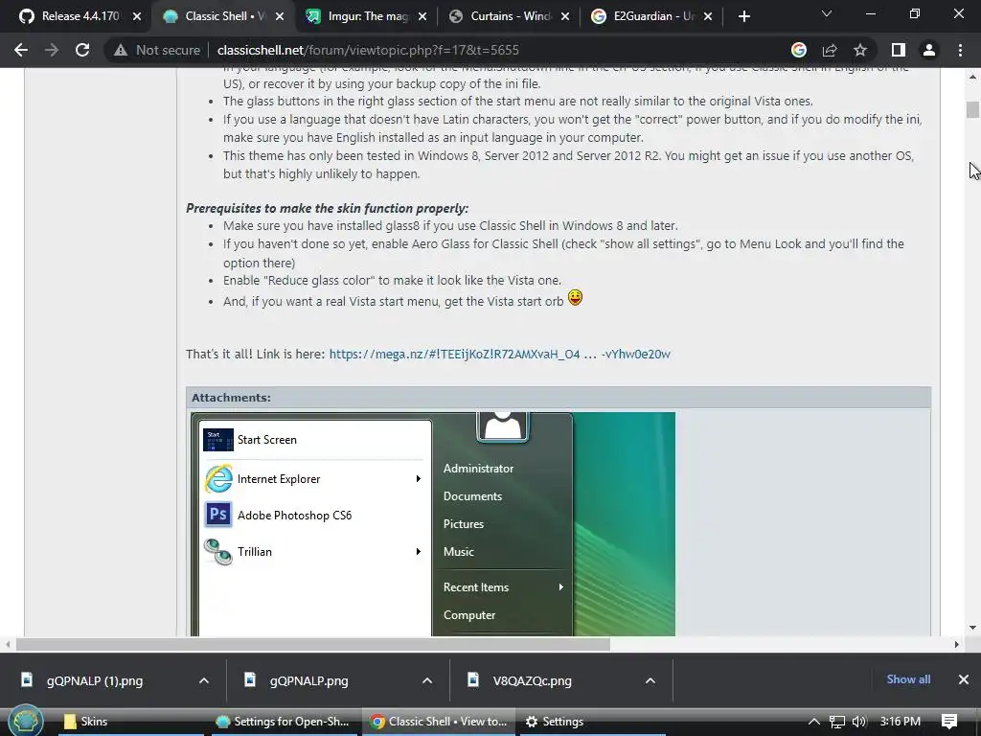The width and height of the screenshot is (981, 736).
Task: Expand options for gQPNALP (1).png download
Action: [204, 680]
